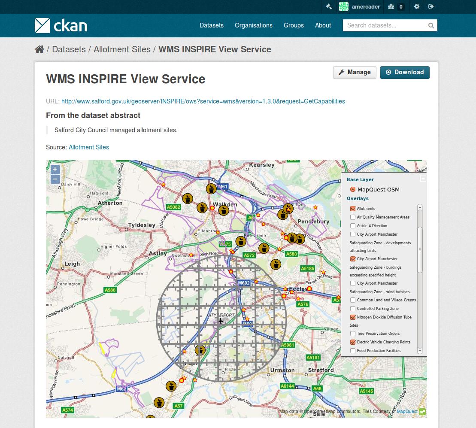
Task: Go to Allotment Sites in the breadcrumb
Action: (122, 49)
